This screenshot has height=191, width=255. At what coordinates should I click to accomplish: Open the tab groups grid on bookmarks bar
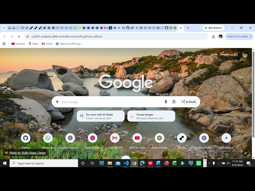tap(4, 44)
